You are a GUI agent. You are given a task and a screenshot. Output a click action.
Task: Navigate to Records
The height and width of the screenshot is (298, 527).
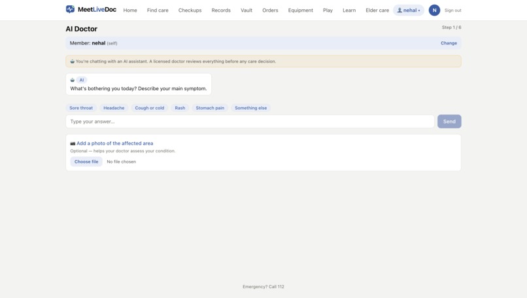coord(221,10)
